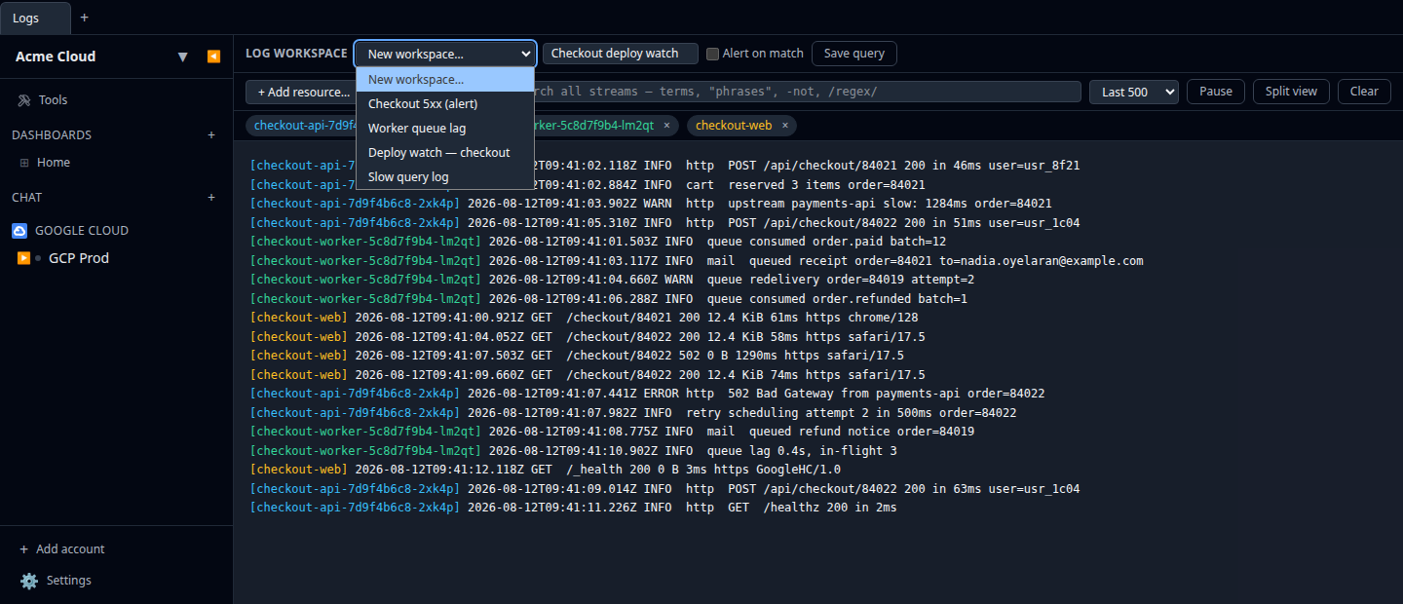Click the Save query button
Screen dimensions: 1403x604
pos(854,54)
